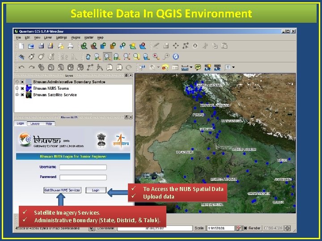
Task: Click the Undo arrow icon
Action: (21, 67)
